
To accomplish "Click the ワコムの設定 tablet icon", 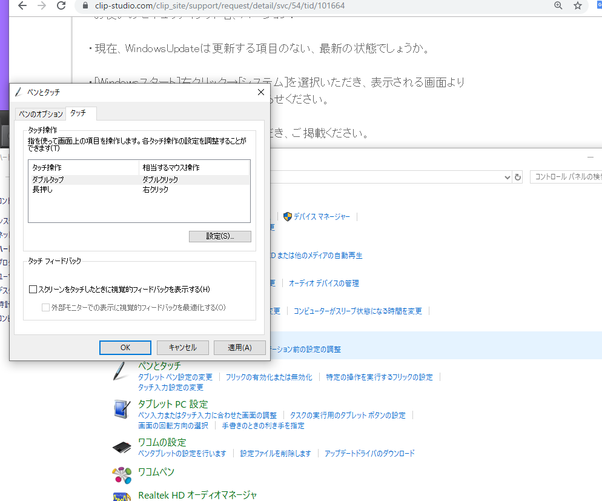I will (122, 448).
